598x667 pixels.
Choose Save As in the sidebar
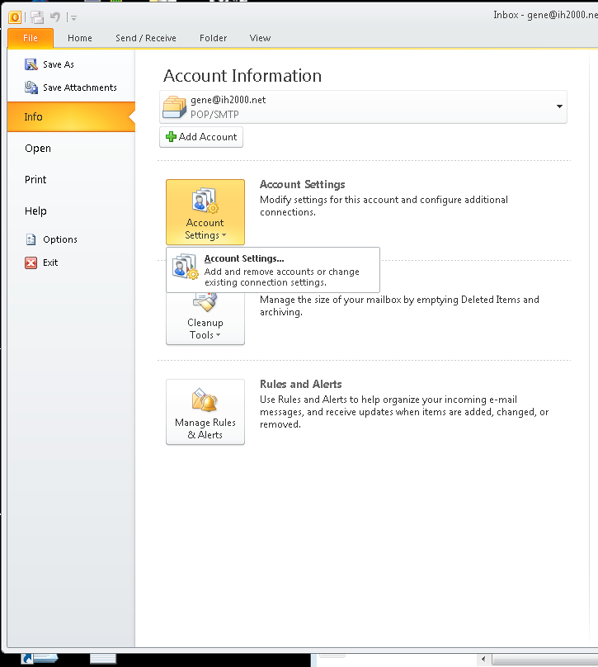pyautogui.click(x=59, y=64)
